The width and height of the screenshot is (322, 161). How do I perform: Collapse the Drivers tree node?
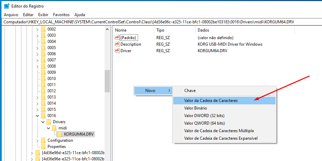(x=43, y=122)
